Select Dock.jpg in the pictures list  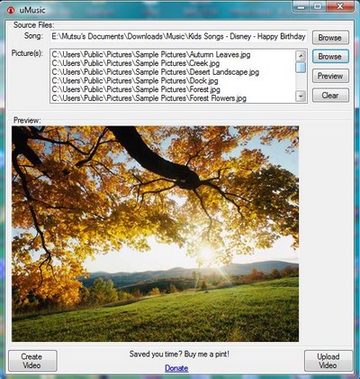coord(135,81)
